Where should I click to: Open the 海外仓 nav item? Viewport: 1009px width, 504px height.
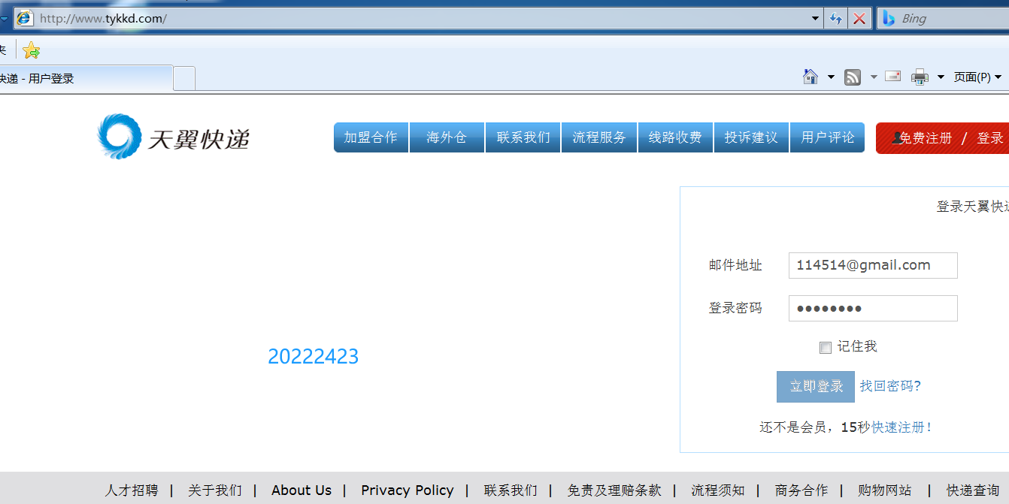(447, 137)
